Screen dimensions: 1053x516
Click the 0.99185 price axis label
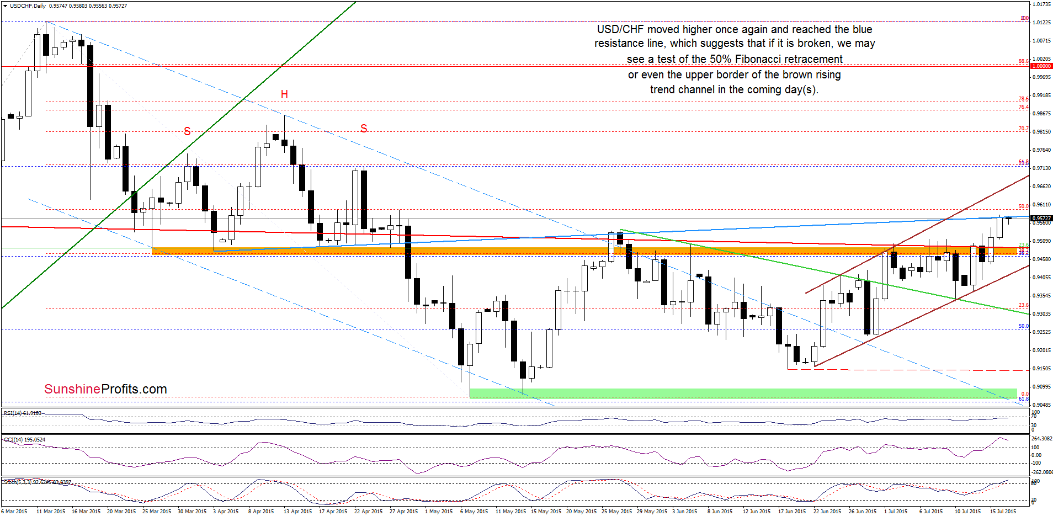[1042, 95]
